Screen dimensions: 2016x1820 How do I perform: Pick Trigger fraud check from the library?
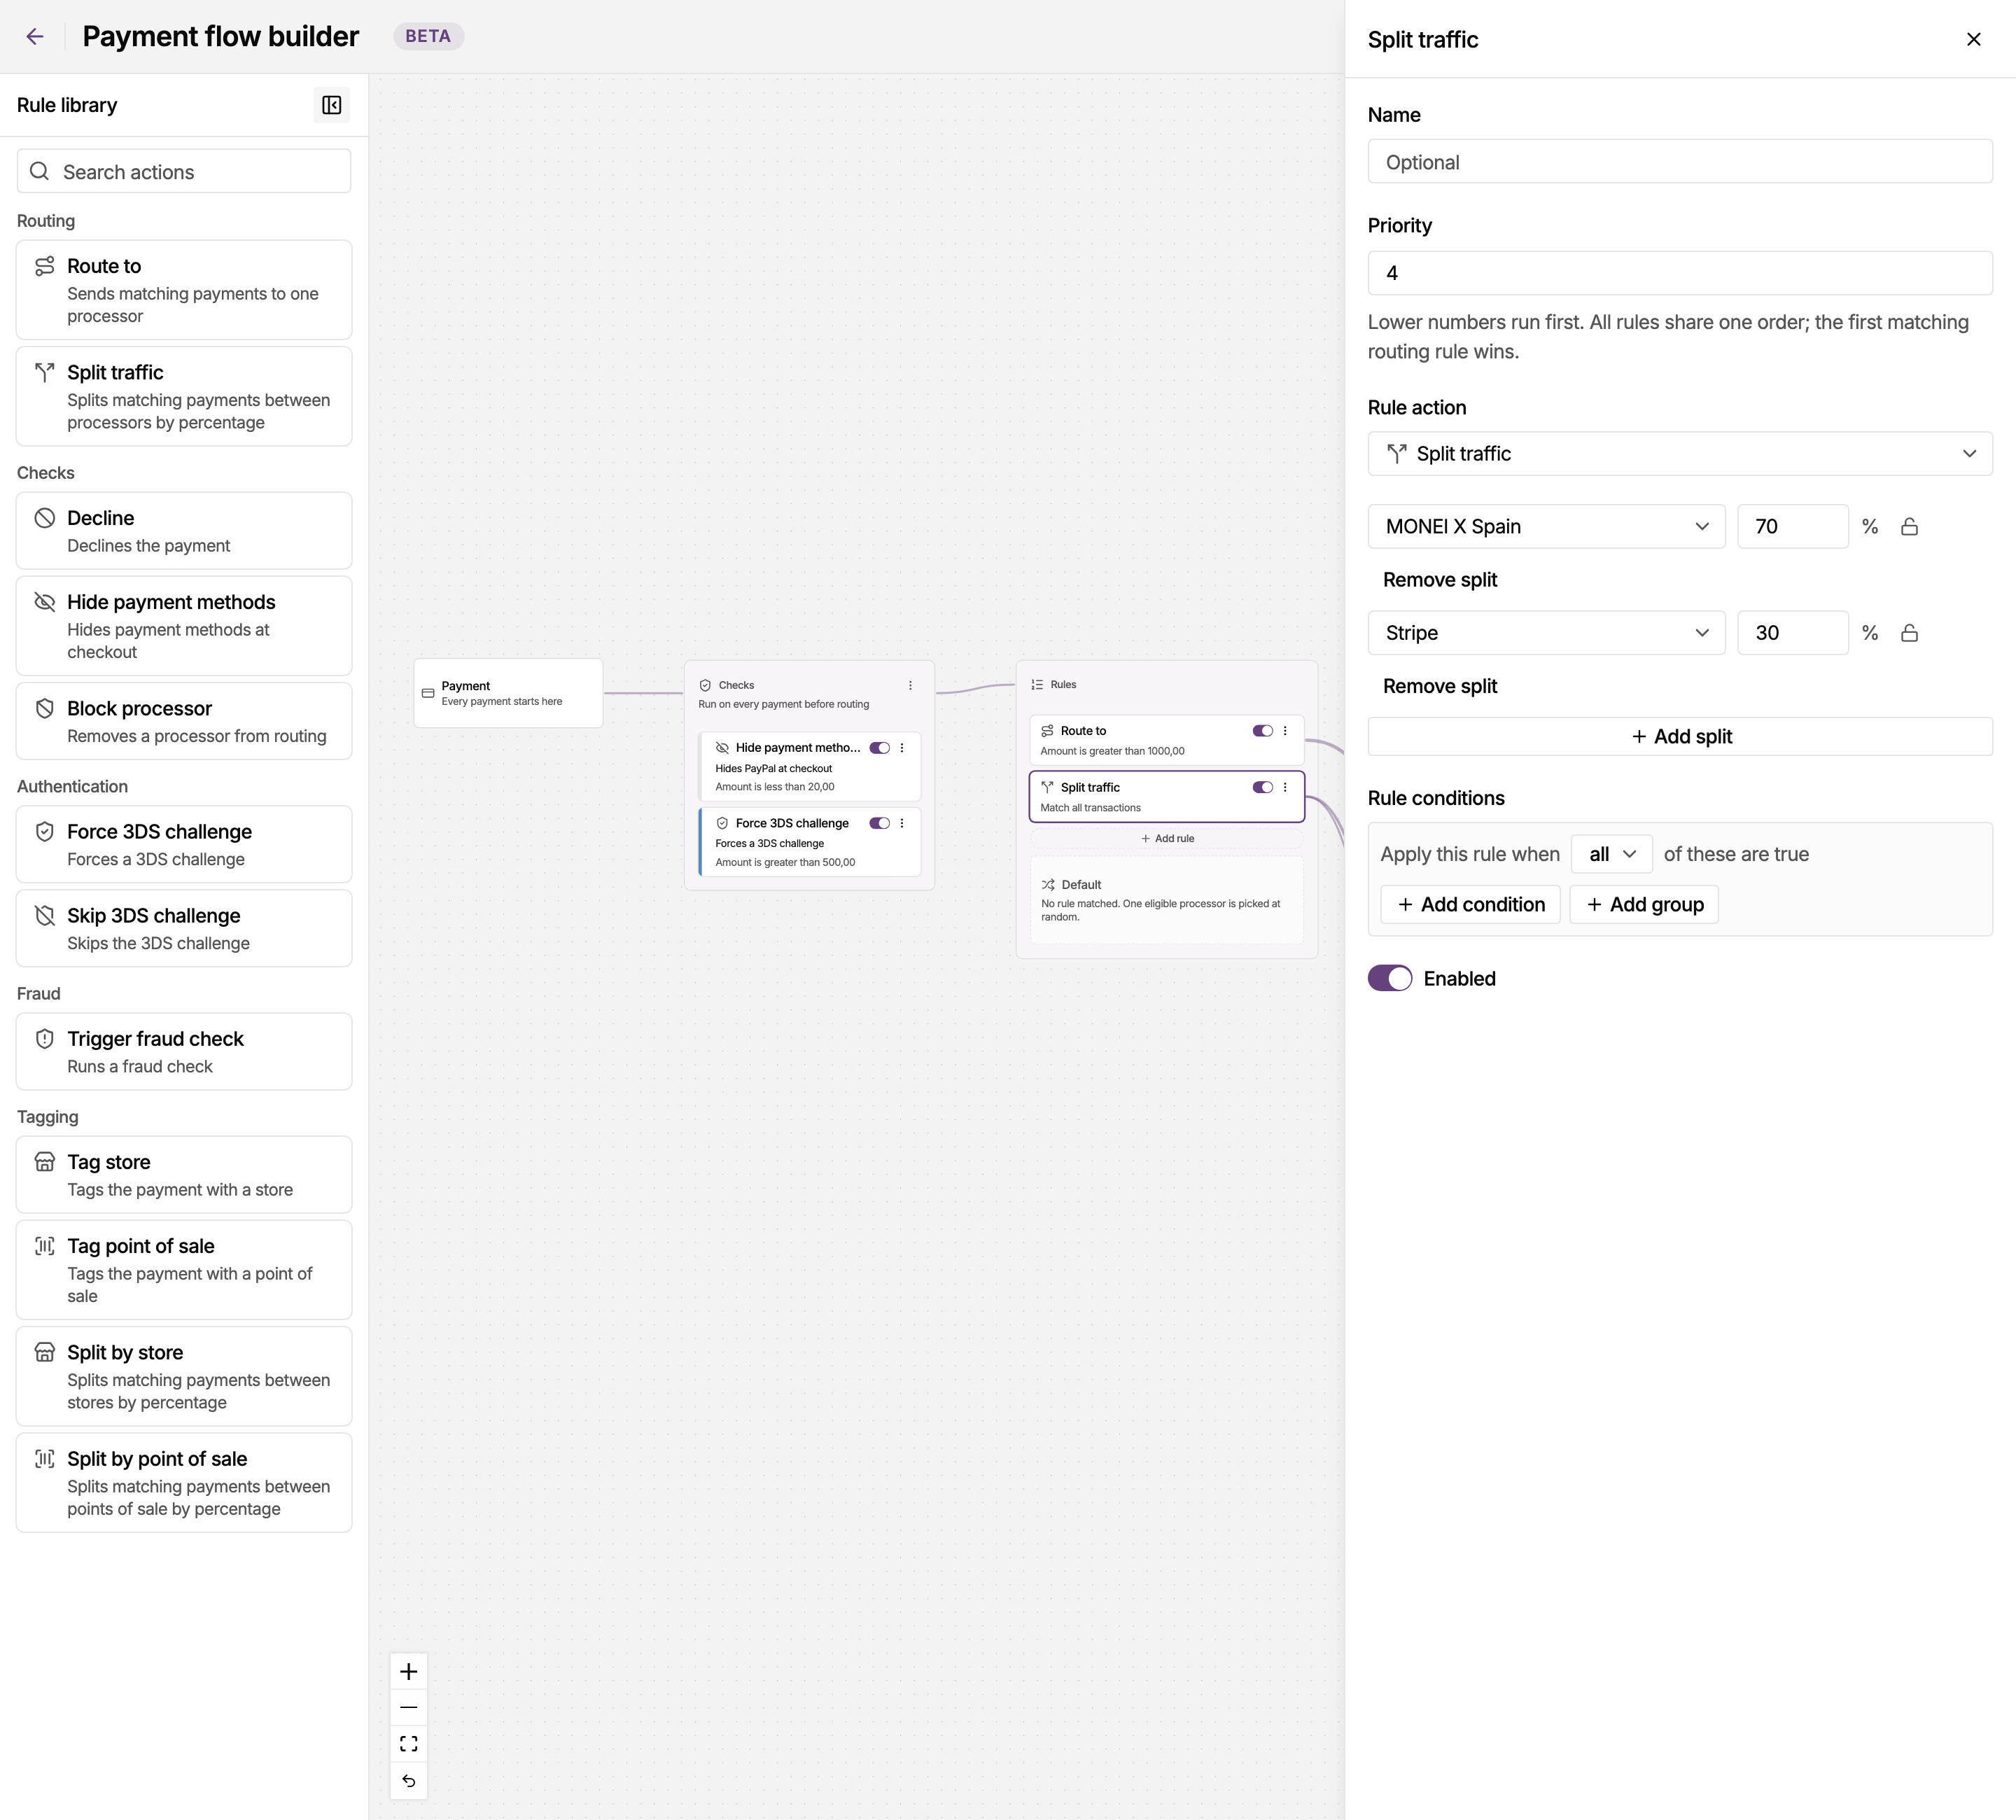pos(184,1052)
